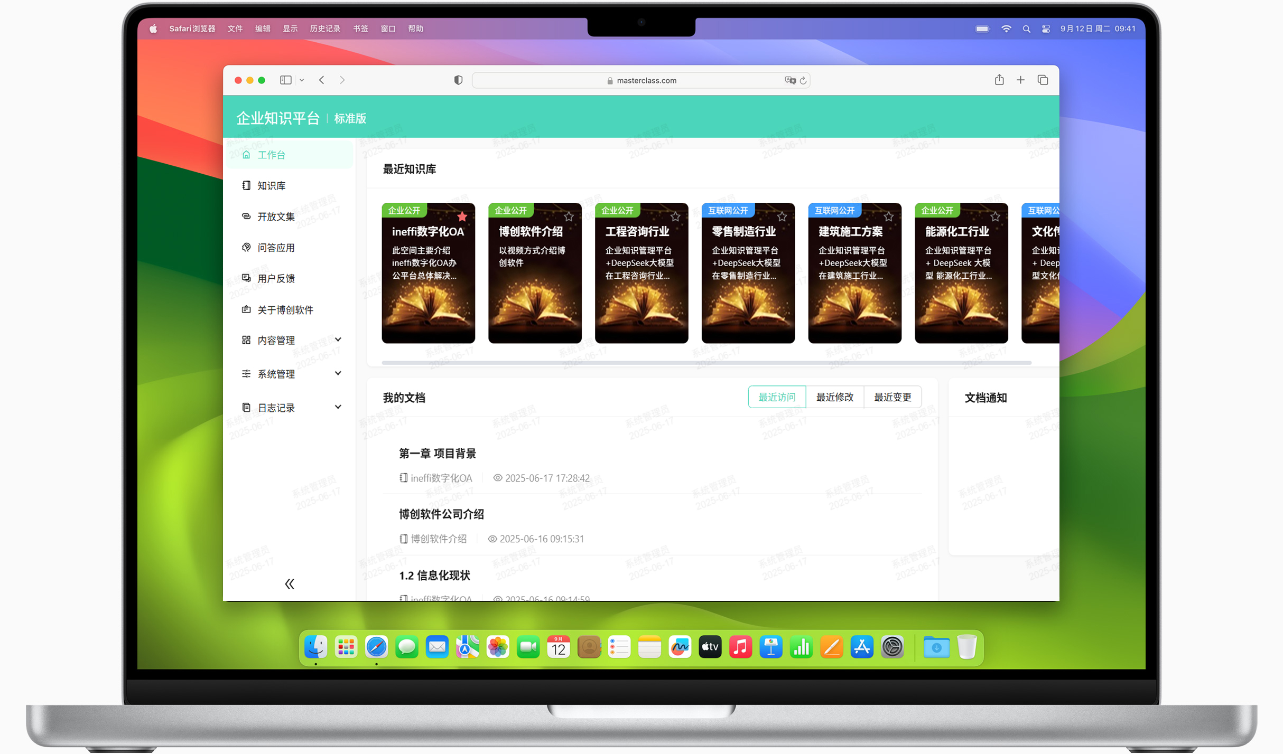Open the 书签 menu in the menu bar
Screen dimensions: 1283x754
(x=360, y=29)
